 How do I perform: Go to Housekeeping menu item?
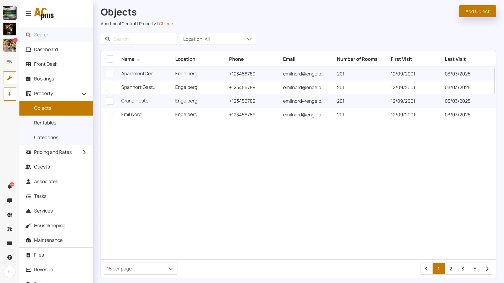tap(50, 226)
